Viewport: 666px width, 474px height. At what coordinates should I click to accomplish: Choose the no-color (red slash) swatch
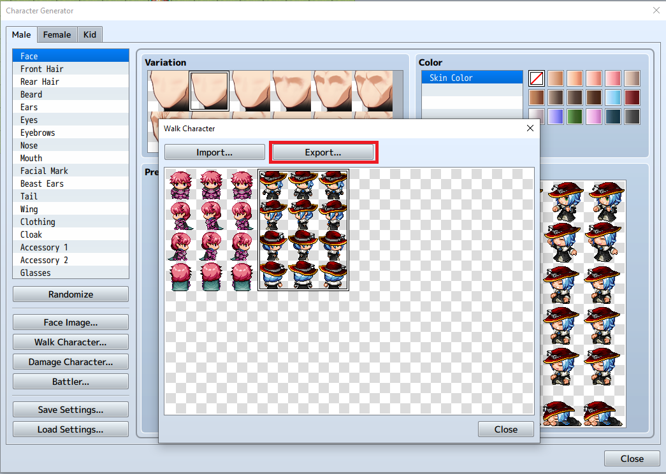537,78
